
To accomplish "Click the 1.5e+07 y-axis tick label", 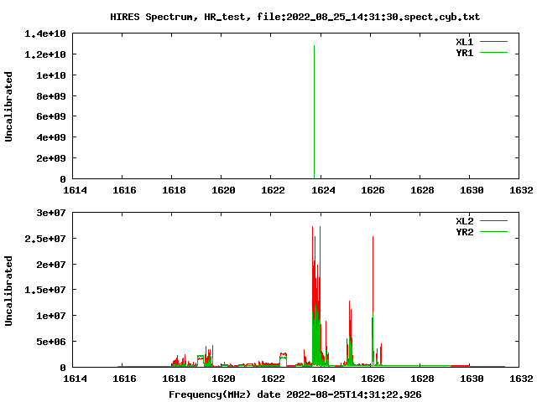I will click(45, 290).
